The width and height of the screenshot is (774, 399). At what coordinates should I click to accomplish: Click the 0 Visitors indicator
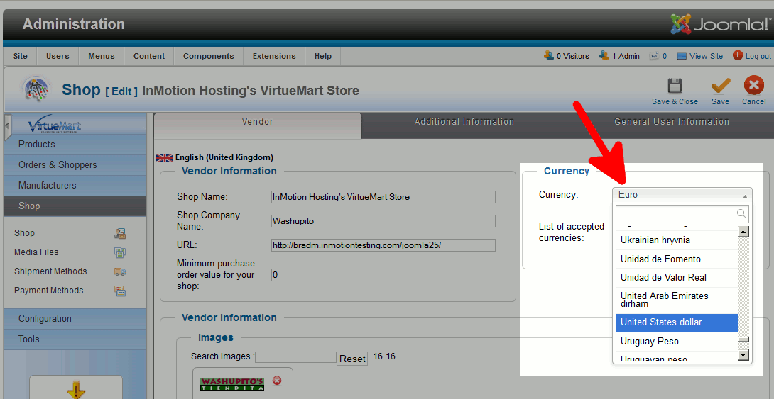[566, 56]
